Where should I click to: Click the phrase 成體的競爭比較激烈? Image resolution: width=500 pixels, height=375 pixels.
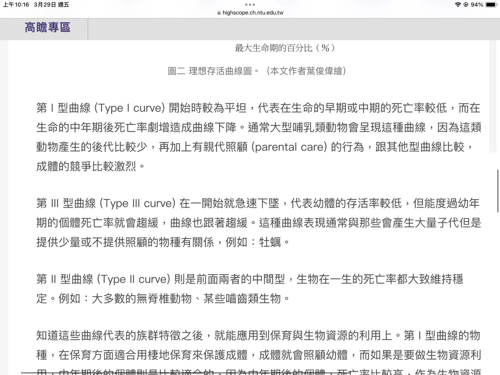pos(86,166)
